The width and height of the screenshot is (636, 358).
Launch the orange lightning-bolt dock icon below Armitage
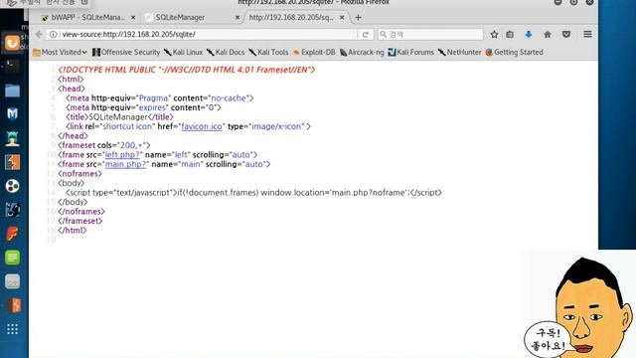pyautogui.click(x=12, y=162)
